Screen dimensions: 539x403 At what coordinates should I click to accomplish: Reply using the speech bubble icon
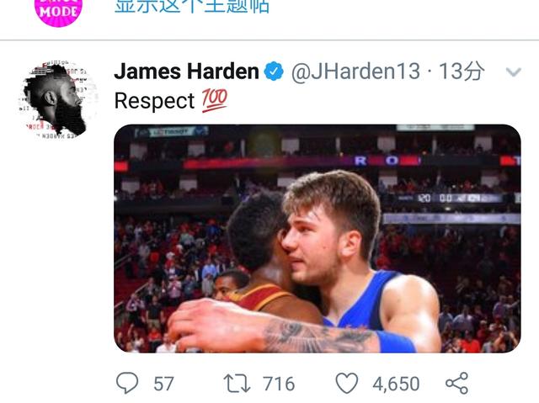click(127, 383)
